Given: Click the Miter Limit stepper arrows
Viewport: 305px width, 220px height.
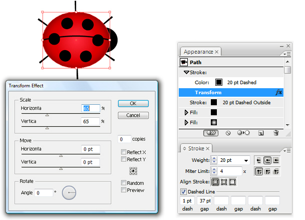Looking at the screenshot, I should click(x=214, y=171).
